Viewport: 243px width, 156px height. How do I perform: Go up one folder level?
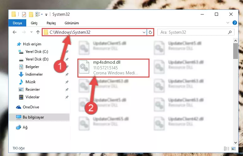click(38, 32)
